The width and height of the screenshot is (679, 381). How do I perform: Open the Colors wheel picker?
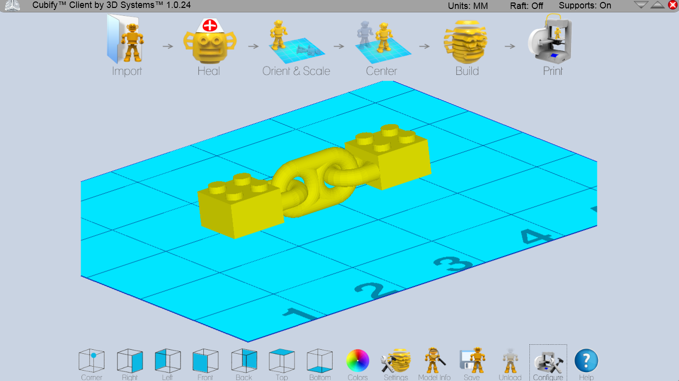pyautogui.click(x=358, y=361)
